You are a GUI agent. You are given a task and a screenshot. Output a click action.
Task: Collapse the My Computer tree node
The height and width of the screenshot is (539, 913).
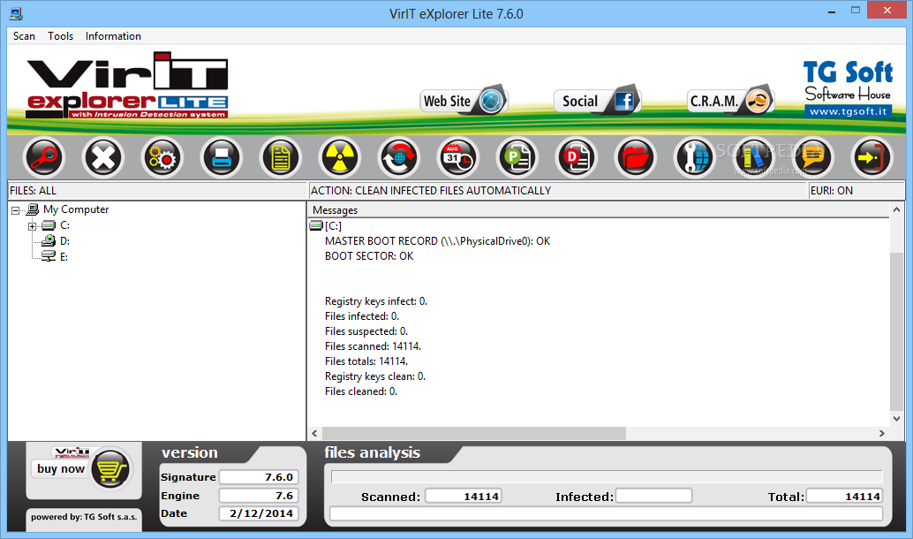16,210
